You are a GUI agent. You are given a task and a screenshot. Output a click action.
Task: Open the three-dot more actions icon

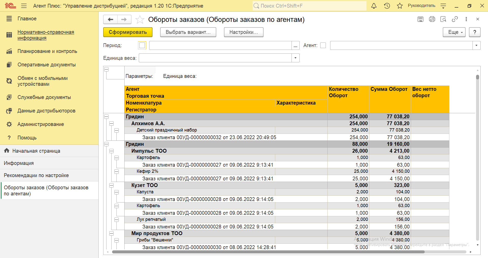(466, 19)
